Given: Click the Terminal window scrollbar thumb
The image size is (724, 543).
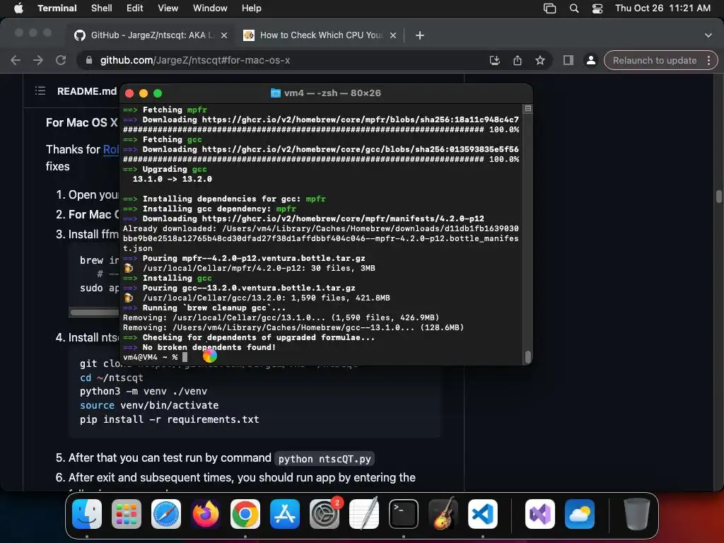Looking at the screenshot, I should [527, 356].
